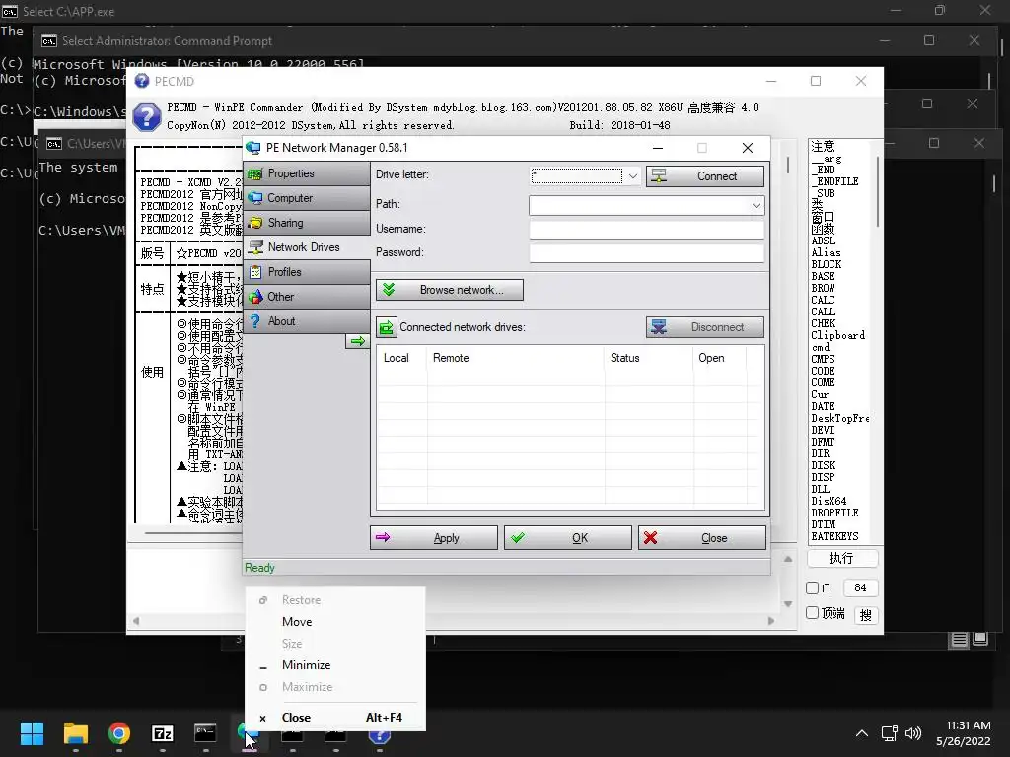Focus the Username input field
Viewport: 1010px width, 757px height.
[x=647, y=229]
